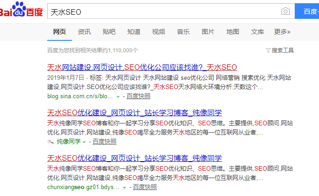The width and height of the screenshot is (319, 196).
Task: Click snippet starting 天水纯像同学SEO博客 in the second result
Action: click(170, 128)
